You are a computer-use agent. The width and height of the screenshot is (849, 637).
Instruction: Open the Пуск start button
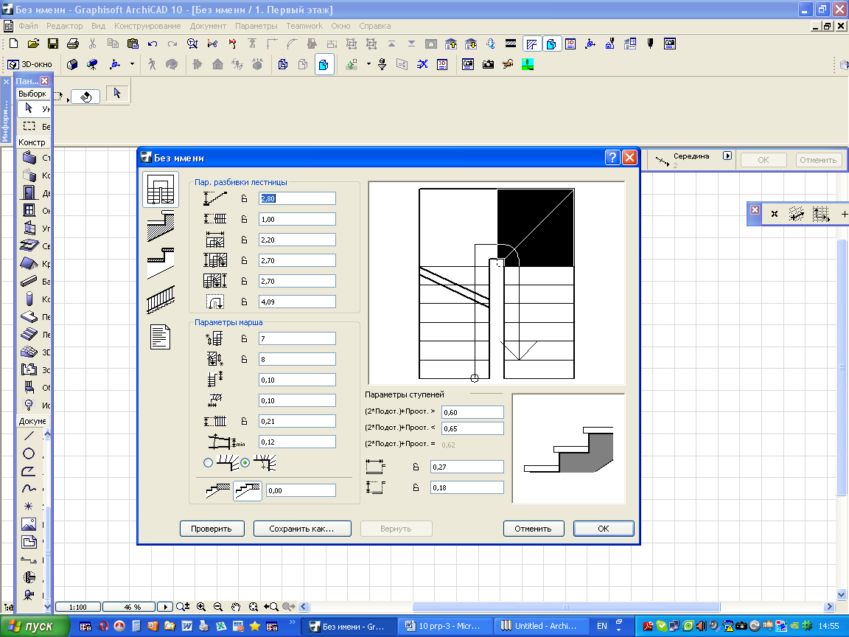[34, 626]
